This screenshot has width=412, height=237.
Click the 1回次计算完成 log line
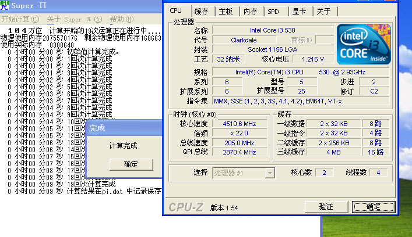(60, 59)
